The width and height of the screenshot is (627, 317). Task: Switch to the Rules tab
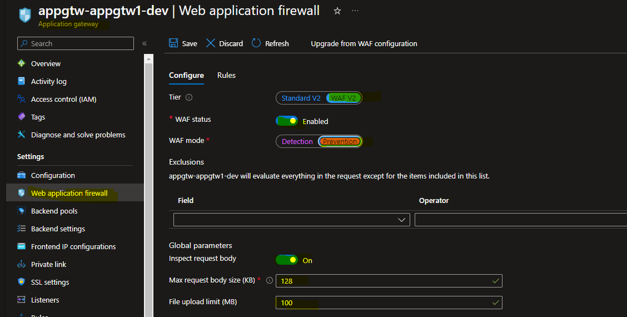226,75
